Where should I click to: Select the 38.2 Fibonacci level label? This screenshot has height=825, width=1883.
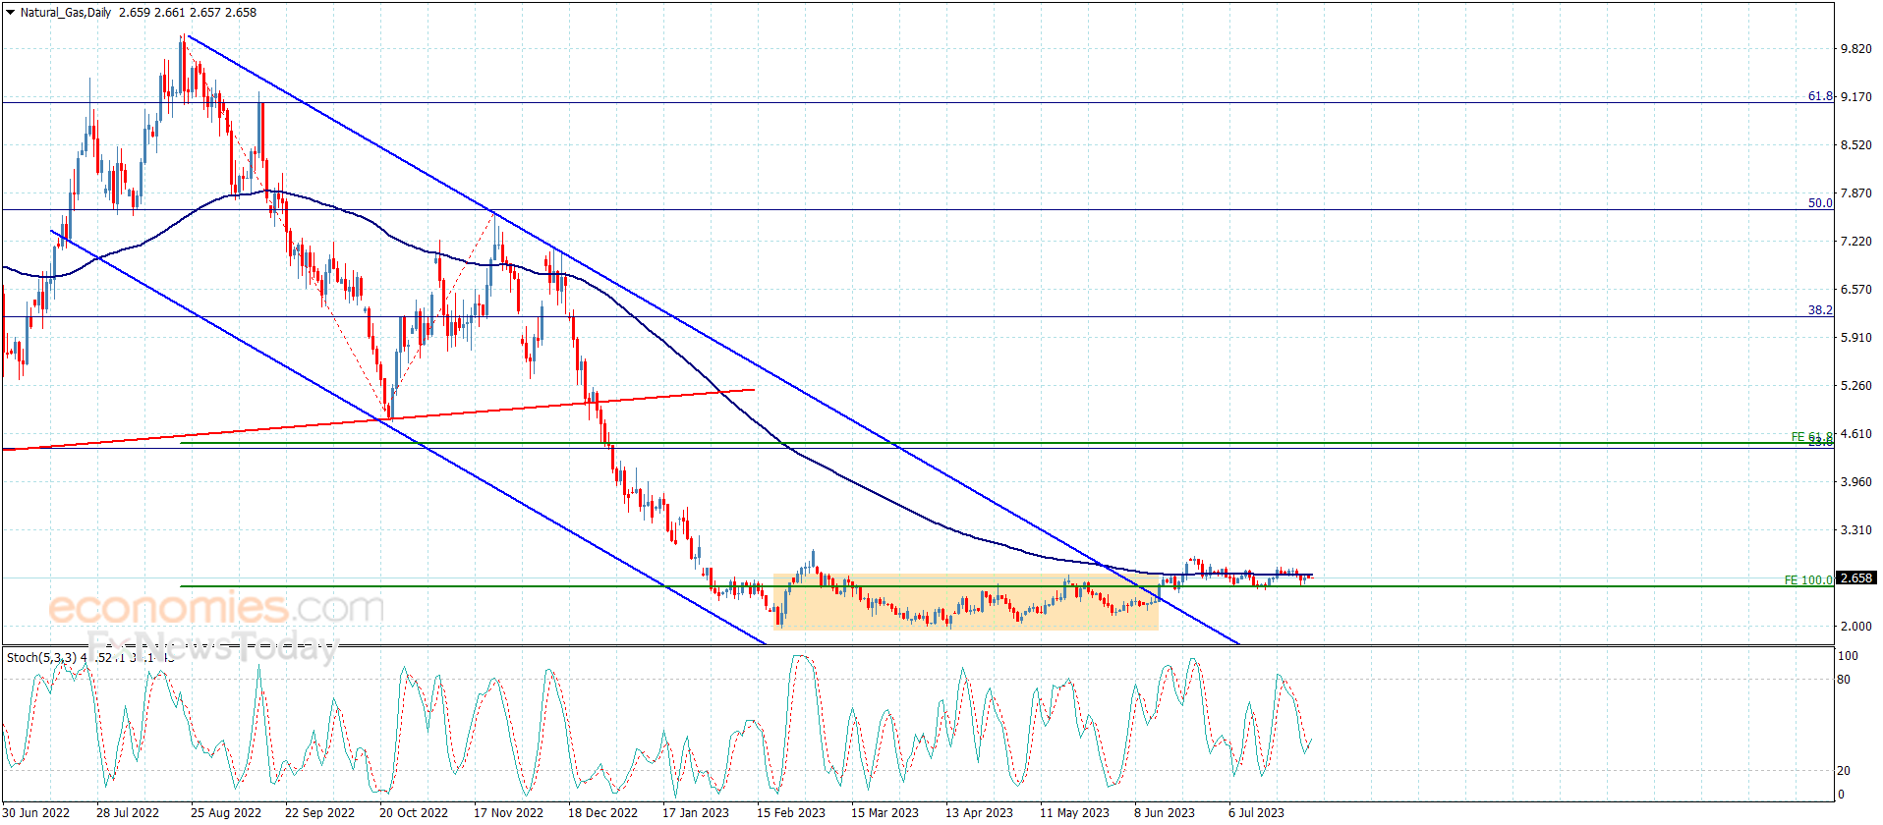(1820, 310)
